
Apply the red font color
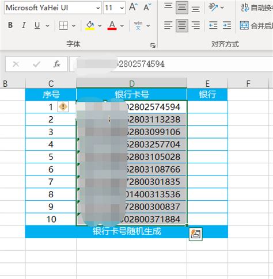tap(112, 25)
